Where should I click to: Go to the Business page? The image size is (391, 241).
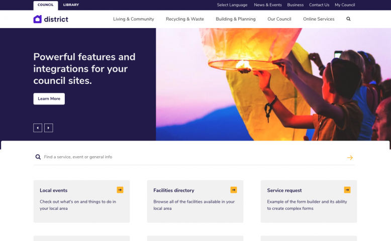point(295,5)
